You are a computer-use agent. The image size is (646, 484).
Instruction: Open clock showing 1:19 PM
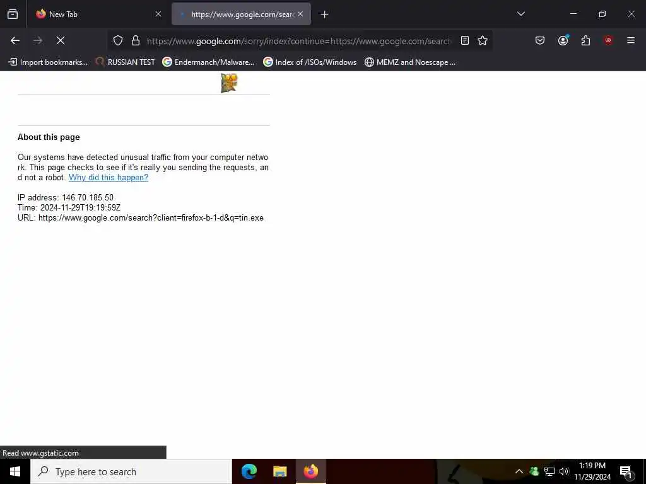point(592,471)
